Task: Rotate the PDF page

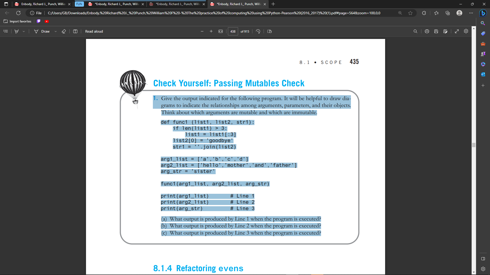Action: (x=258, y=31)
